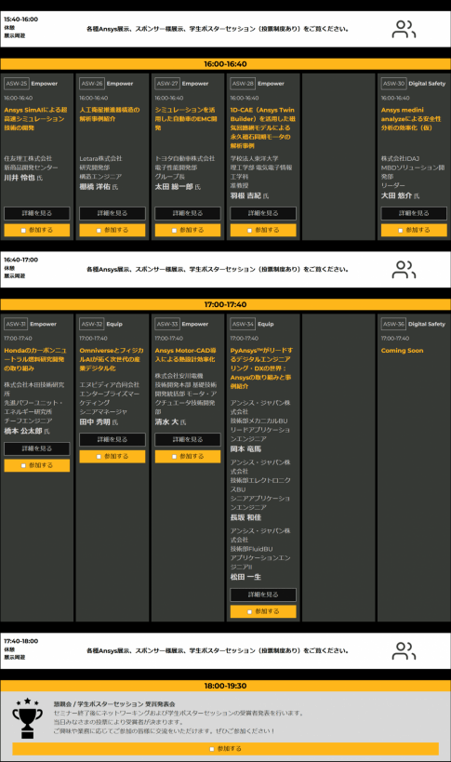Click the people icon in 17:40-18:00 break row
451x762 pixels.
(404, 651)
